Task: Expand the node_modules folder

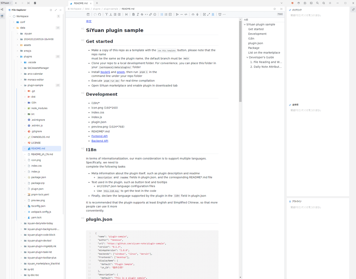Action: tap(25, 108)
